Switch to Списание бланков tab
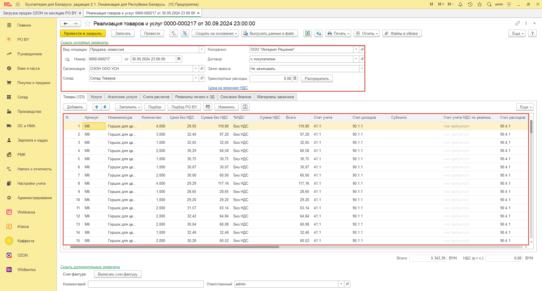 (x=236, y=97)
